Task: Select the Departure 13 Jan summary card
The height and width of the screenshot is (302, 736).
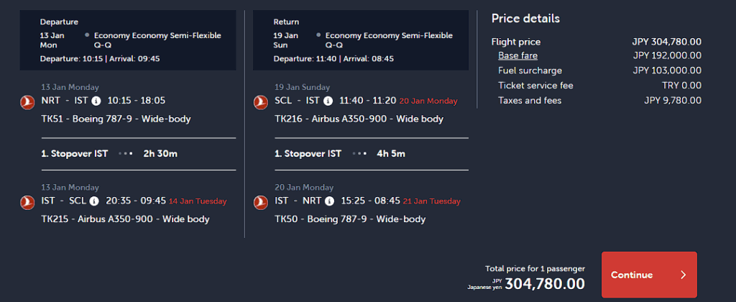Action: click(128, 40)
